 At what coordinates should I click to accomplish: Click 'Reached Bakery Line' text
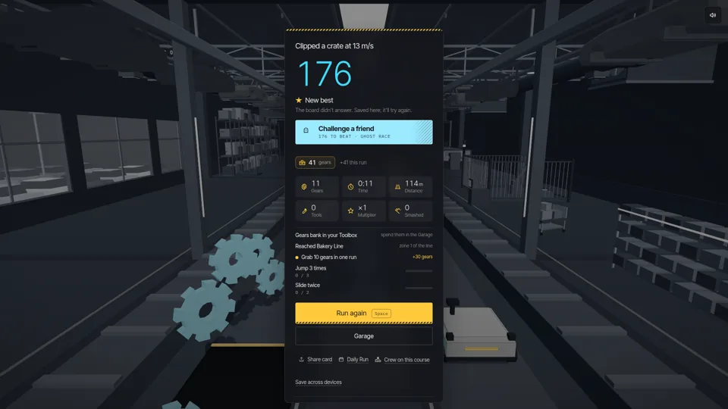319,246
